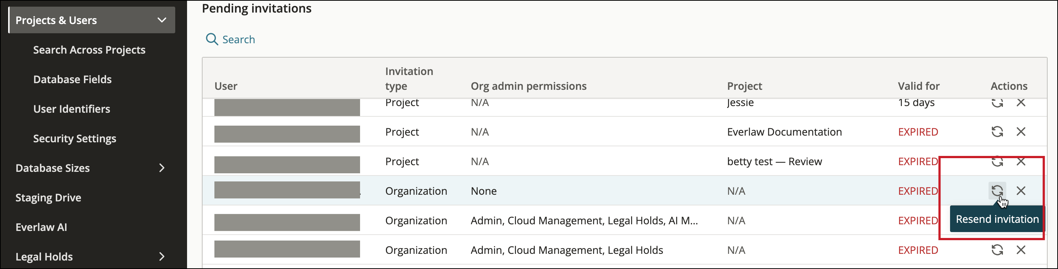Viewport: 1058px width, 269px height.
Task: Sort by Org admin permissions column
Action: (x=528, y=86)
